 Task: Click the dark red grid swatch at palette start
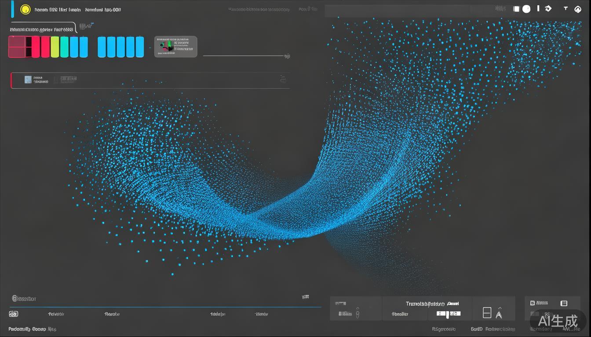tap(17, 47)
